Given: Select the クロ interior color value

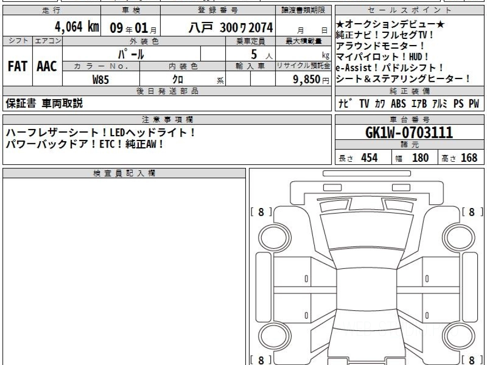Looking at the screenshot, I should (x=178, y=79).
